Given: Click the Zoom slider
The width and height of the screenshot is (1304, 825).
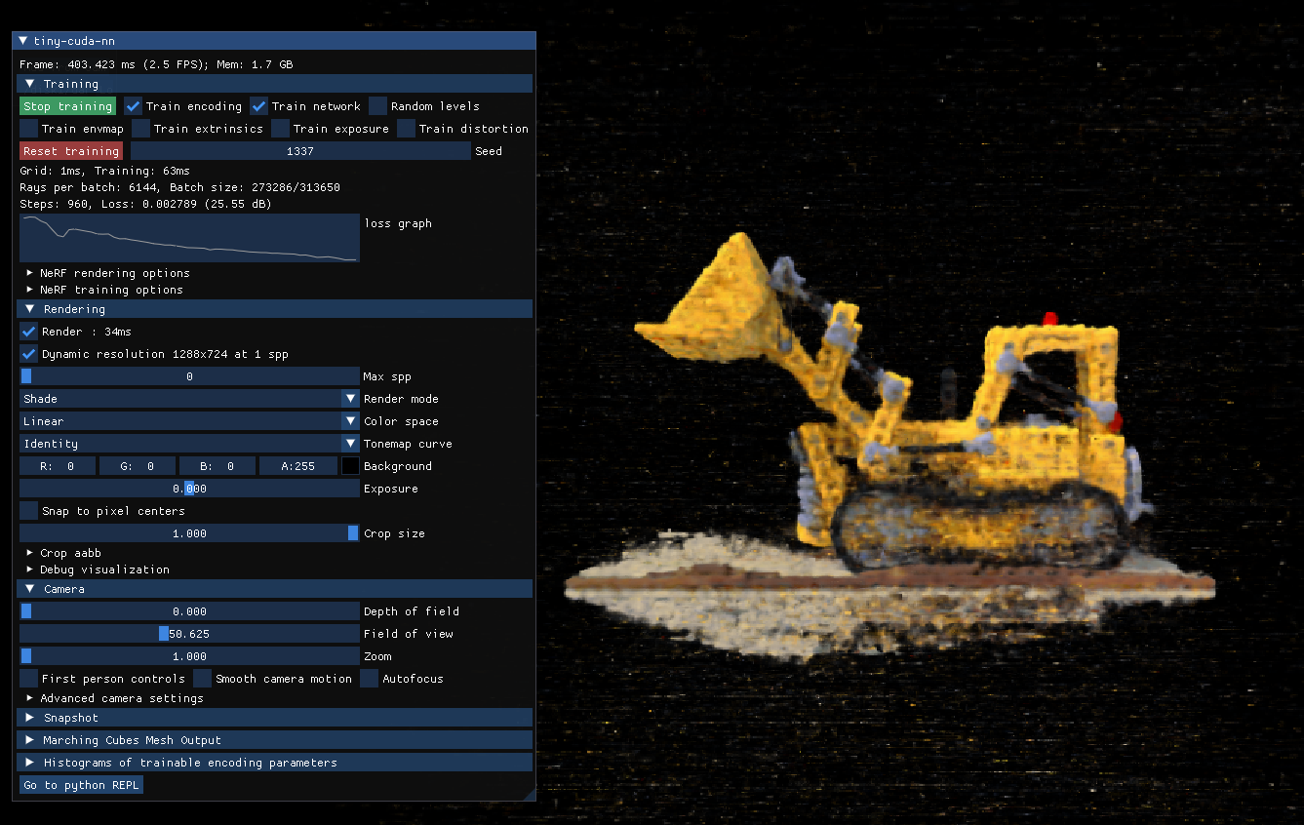Looking at the screenshot, I should pyautogui.click(x=189, y=656).
